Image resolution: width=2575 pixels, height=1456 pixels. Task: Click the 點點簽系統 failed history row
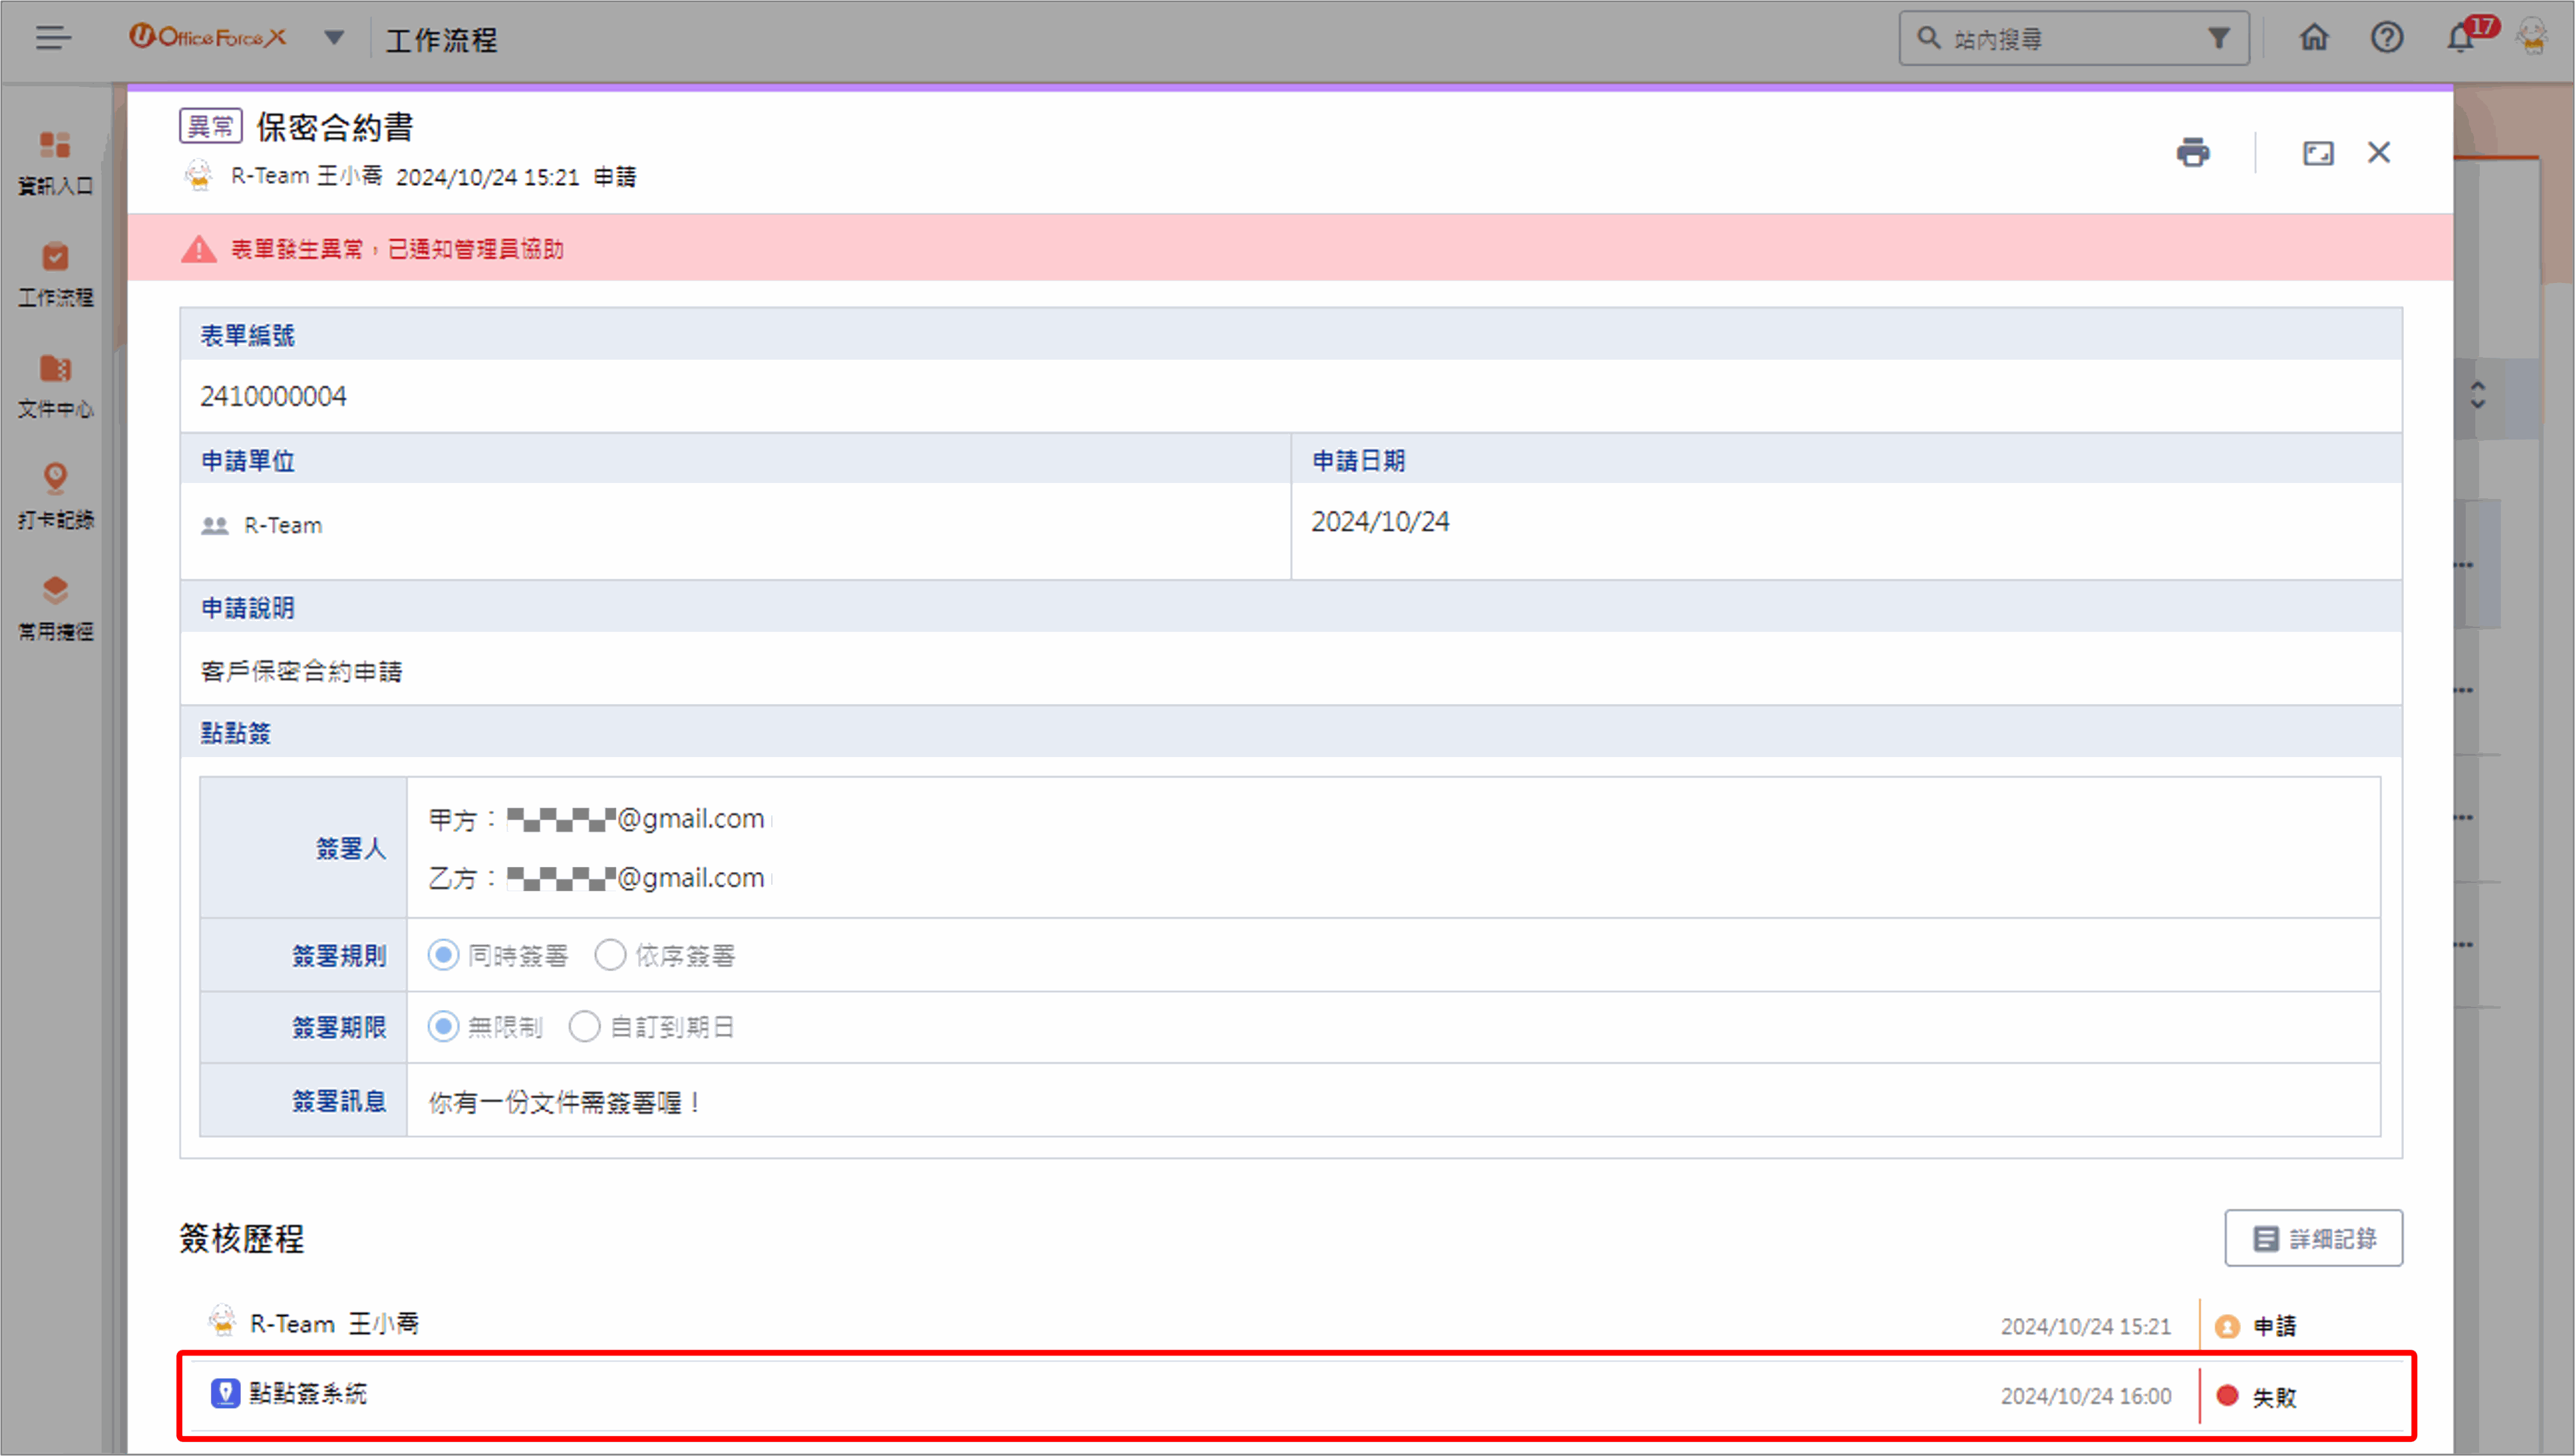click(1296, 1395)
